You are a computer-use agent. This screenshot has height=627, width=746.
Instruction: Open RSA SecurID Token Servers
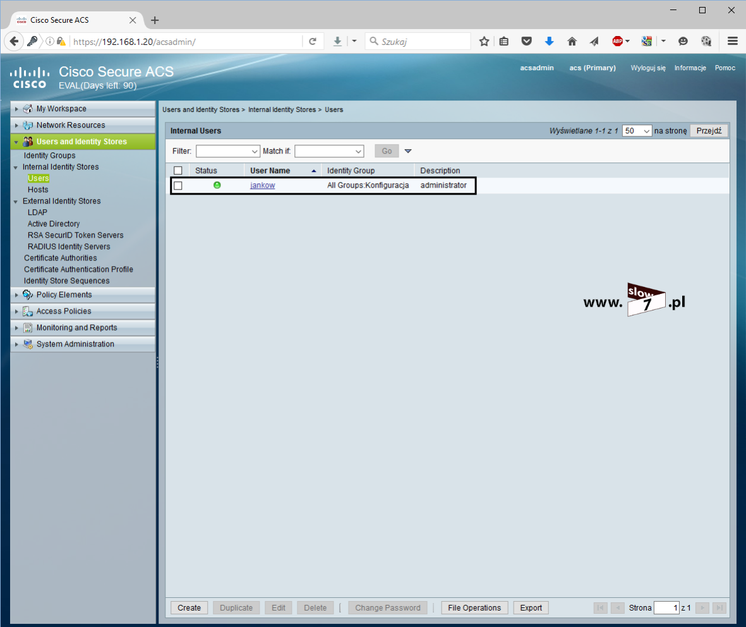click(x=75, y=235)
